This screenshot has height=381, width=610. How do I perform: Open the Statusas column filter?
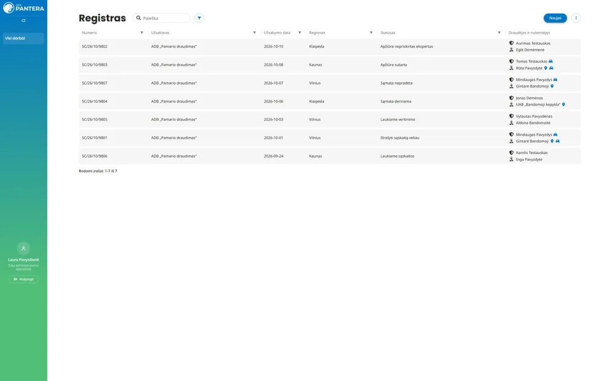499,33
